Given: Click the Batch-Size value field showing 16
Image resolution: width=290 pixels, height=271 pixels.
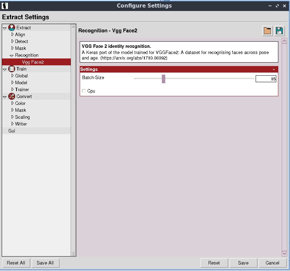Looking at the screenshot, I should [x=266, y=79].
